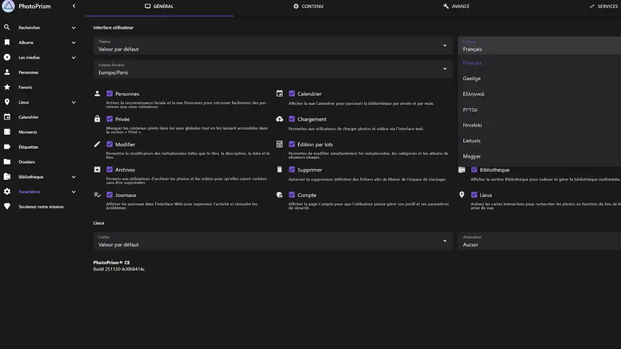Open Dossiers via the folder icon

pyautogui.click(x=7, y=162)
